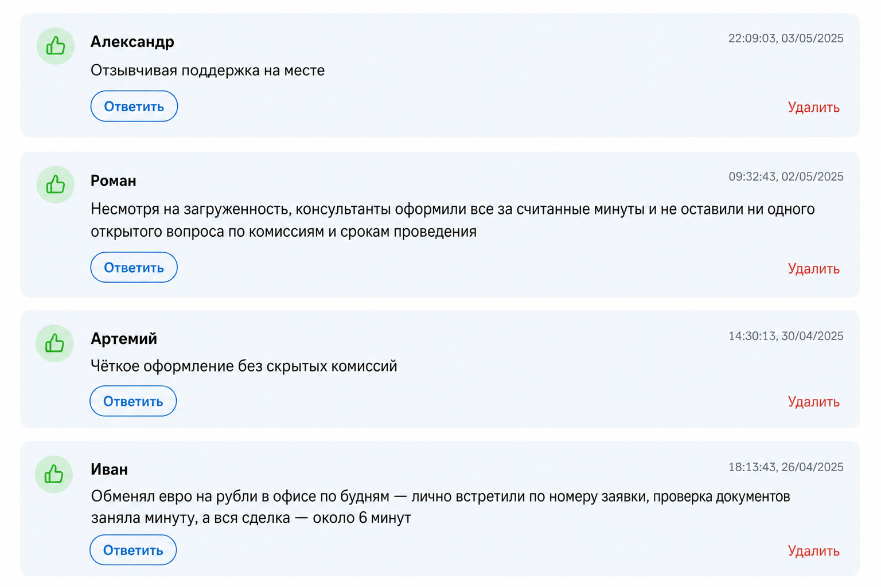
Task: Select reviewer name Александр
Action: (x=132, y=42)
